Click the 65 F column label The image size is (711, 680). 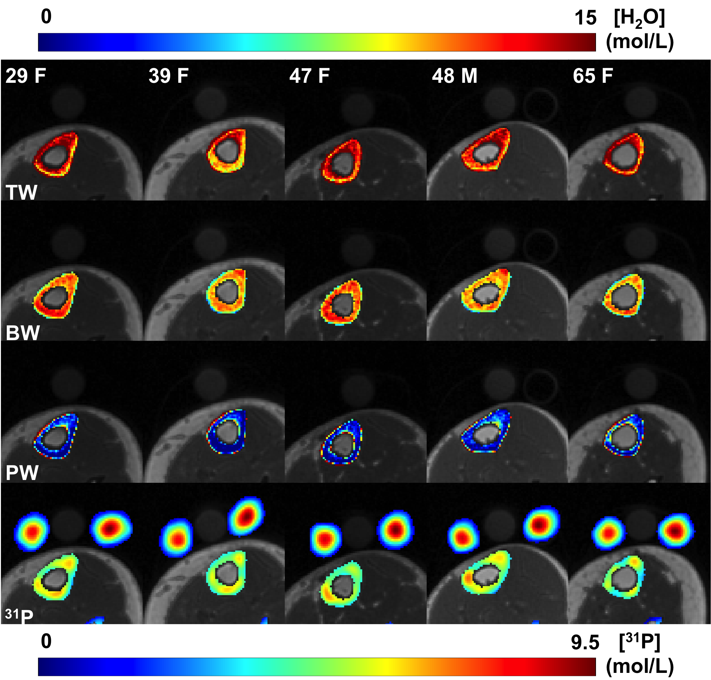pos(593,76)
